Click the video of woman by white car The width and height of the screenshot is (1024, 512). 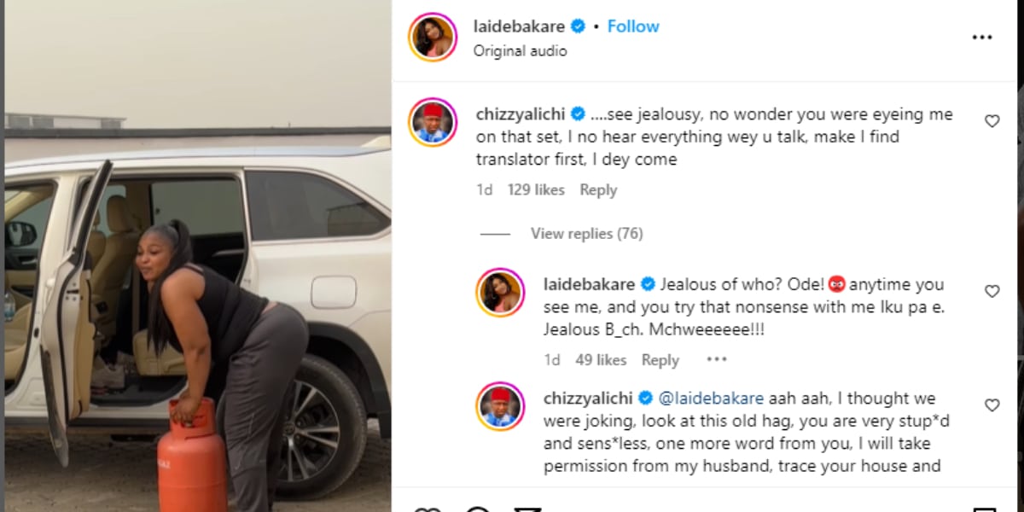[197, 256]
